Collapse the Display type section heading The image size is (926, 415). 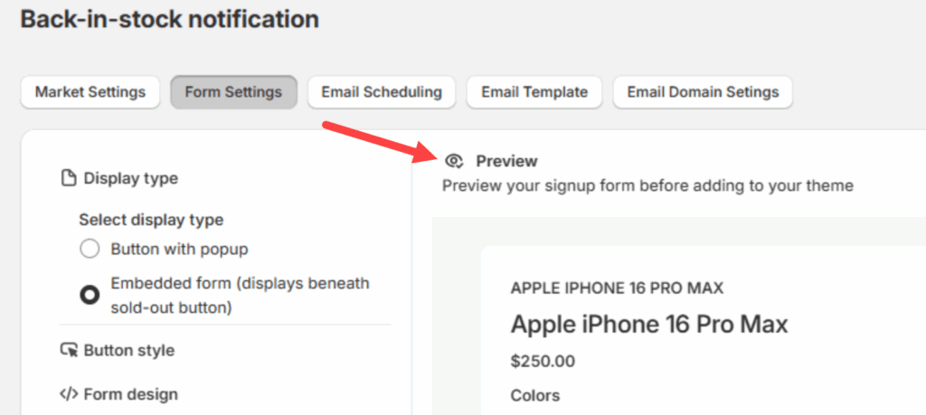[131, 178]
